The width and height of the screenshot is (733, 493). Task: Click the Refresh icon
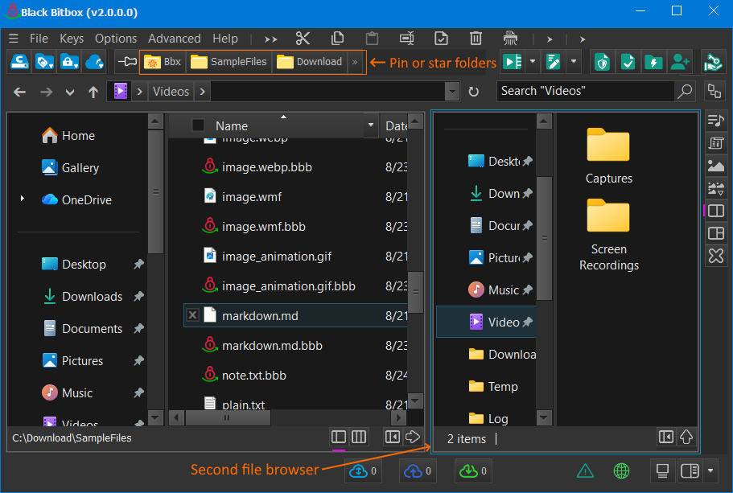(474, 92)
